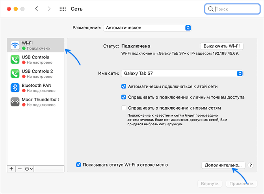Click the Wi-Fi Подключено status text
This screenshot has height=194, width=264.
tap(38, 48)
